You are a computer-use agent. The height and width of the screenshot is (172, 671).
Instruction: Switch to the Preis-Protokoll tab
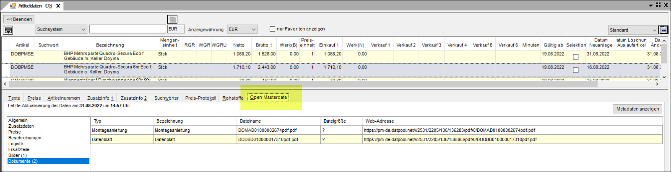[200, 98]
